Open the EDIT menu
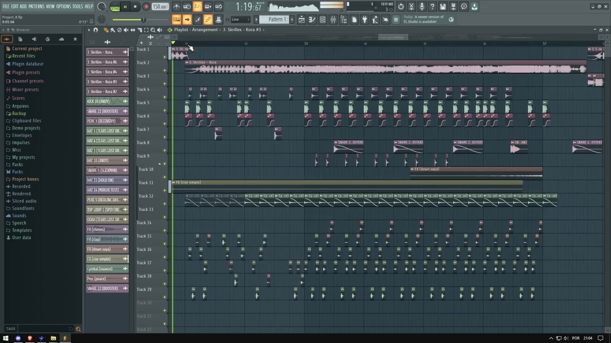The height and width of the screenshot is (343, 611). pyautogui.click(x=15, y=6)
